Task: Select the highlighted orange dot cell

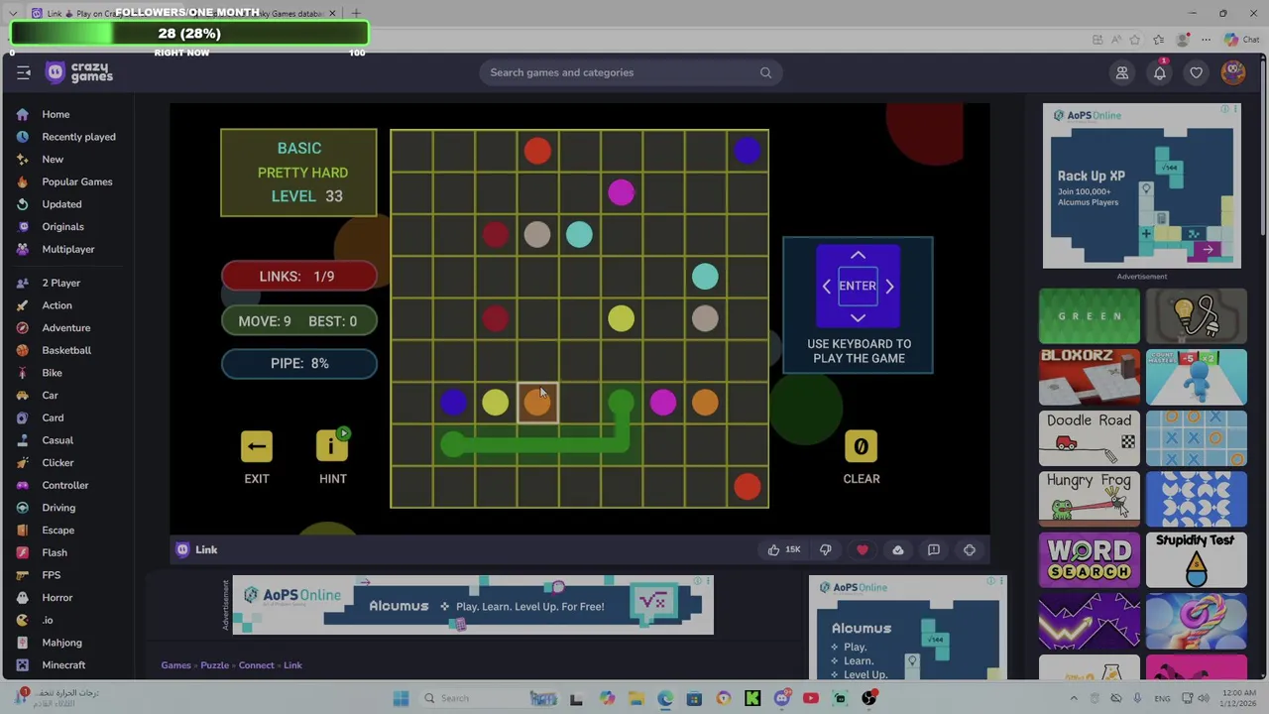Action: [x=537, y=402]
